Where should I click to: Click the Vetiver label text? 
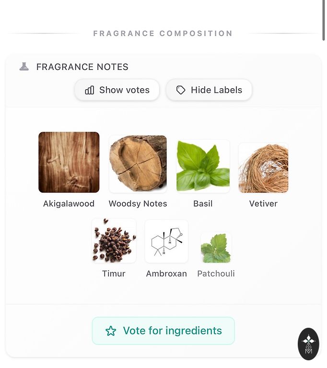pyautogui.click(x=263, y=204)
